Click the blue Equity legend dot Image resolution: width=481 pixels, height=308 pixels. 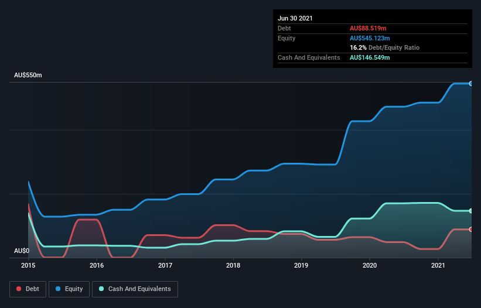[x=58, y=289]
